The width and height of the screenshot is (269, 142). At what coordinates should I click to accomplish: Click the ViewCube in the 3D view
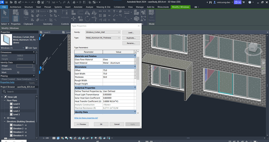pos(253,48)
